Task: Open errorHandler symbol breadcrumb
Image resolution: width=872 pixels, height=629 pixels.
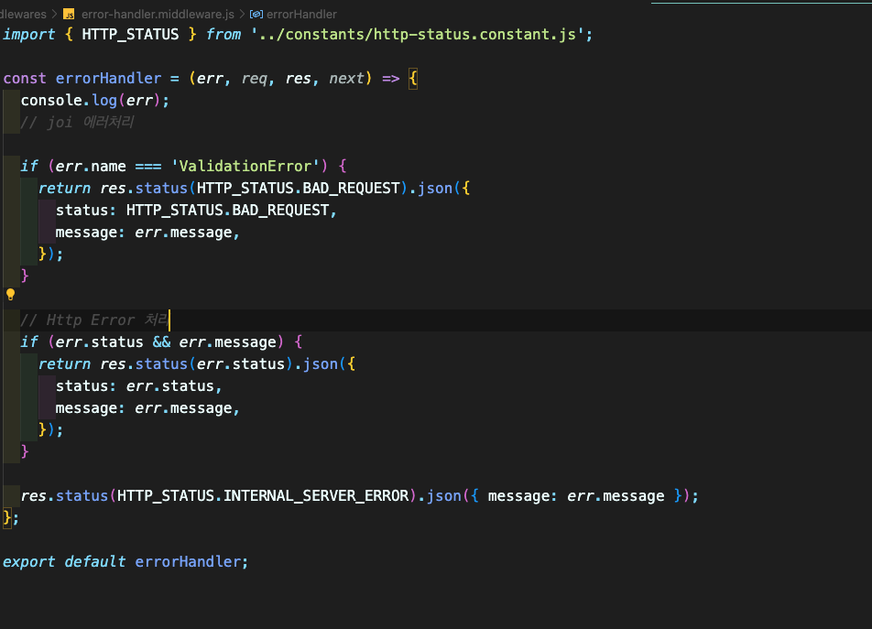Action: coord(301,14)
